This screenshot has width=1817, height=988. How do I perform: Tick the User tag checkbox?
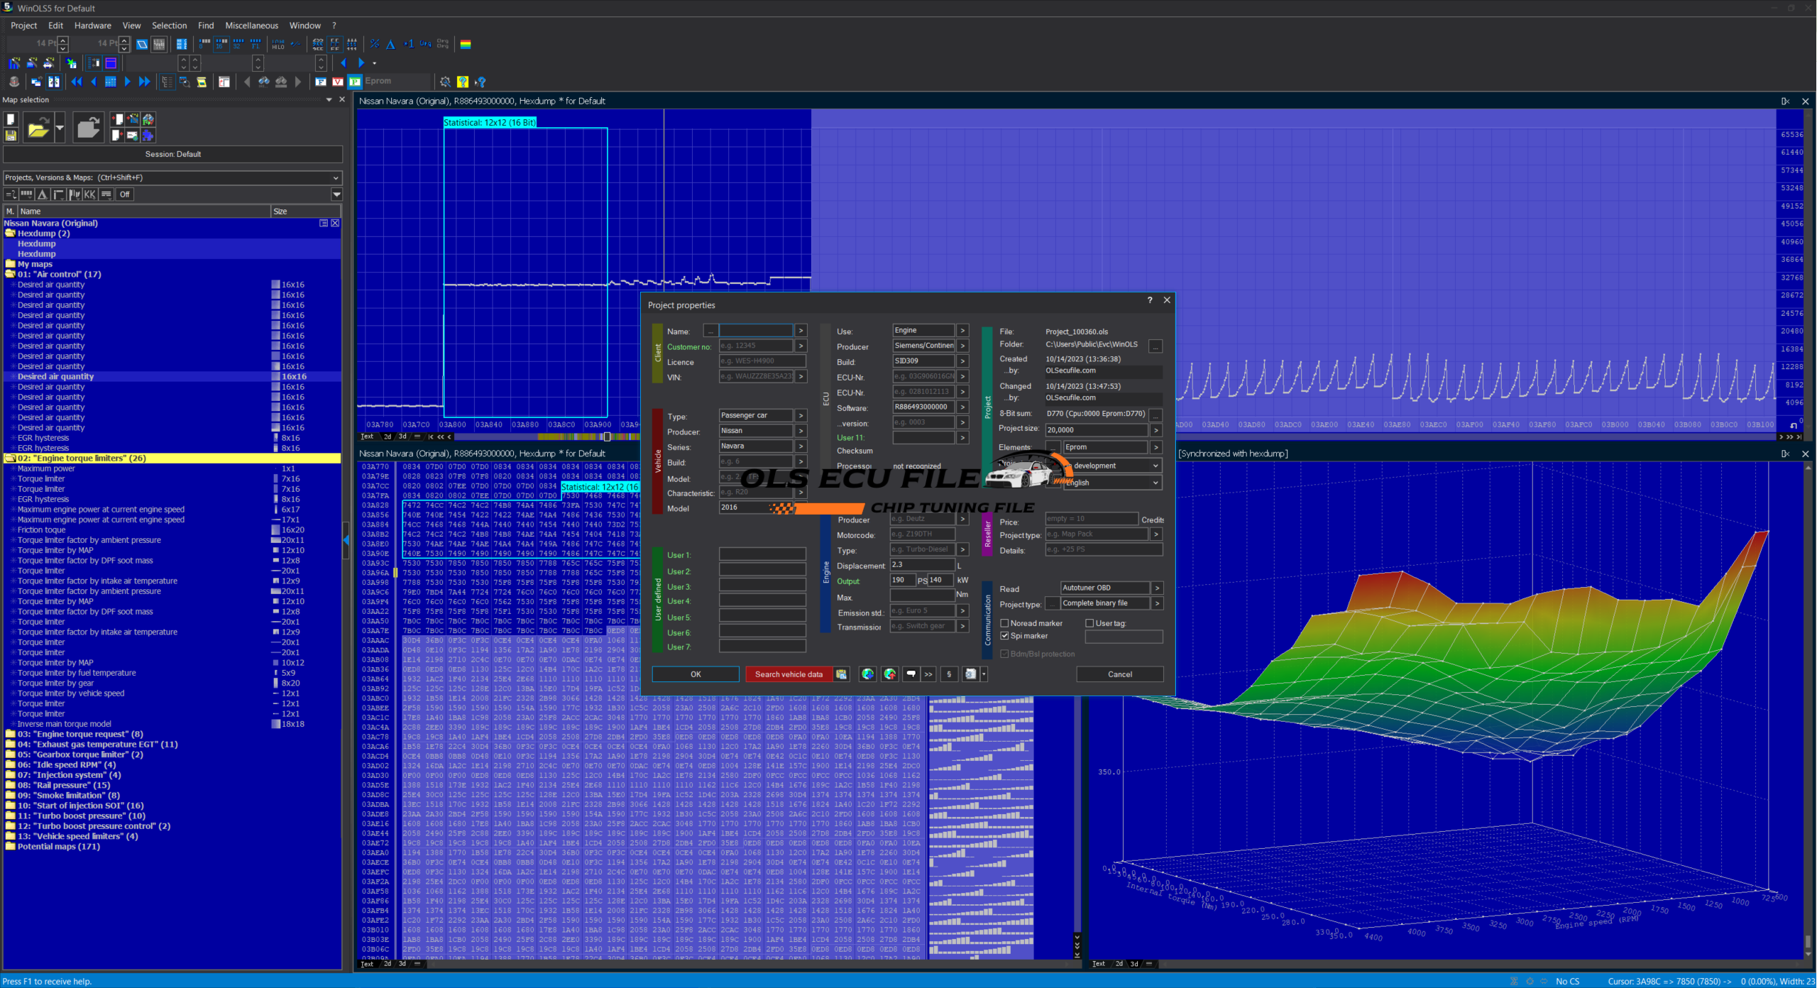(1089, 623)
